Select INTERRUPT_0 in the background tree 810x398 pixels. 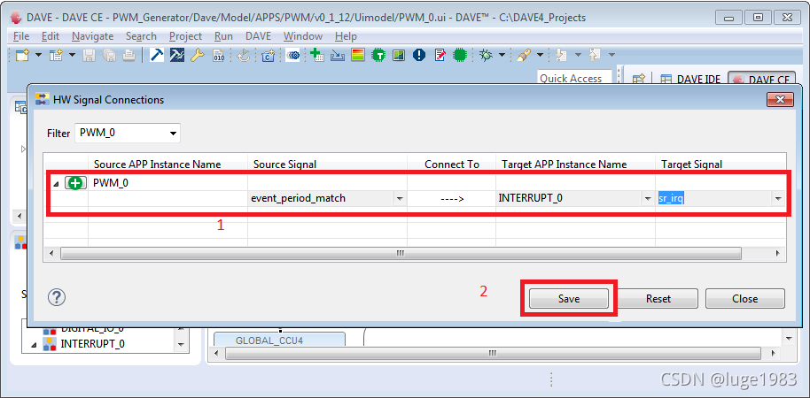coord(92,344)
